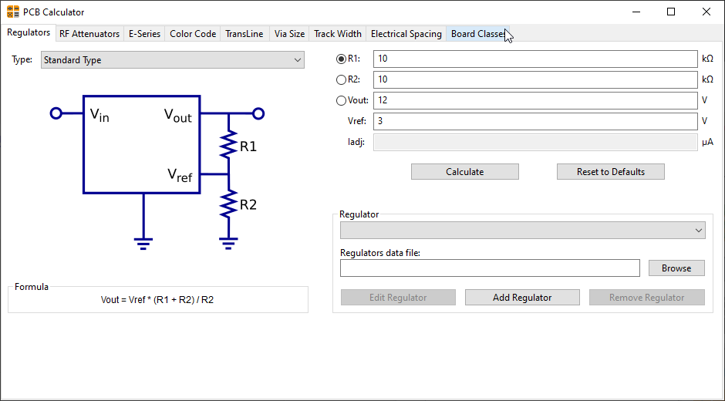Switch to the RF Attenuators tab
Image resolution: width=725 pixels, height=401 pixels.
click(x=89, y=34)
